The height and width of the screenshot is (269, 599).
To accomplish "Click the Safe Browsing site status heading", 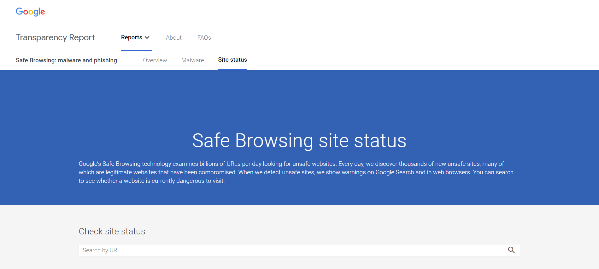I will click(299, 141).
